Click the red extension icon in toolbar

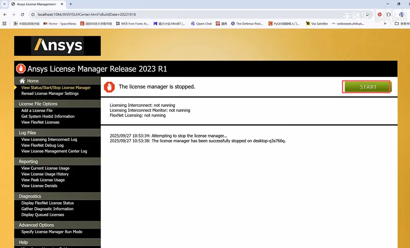[379, 14]
